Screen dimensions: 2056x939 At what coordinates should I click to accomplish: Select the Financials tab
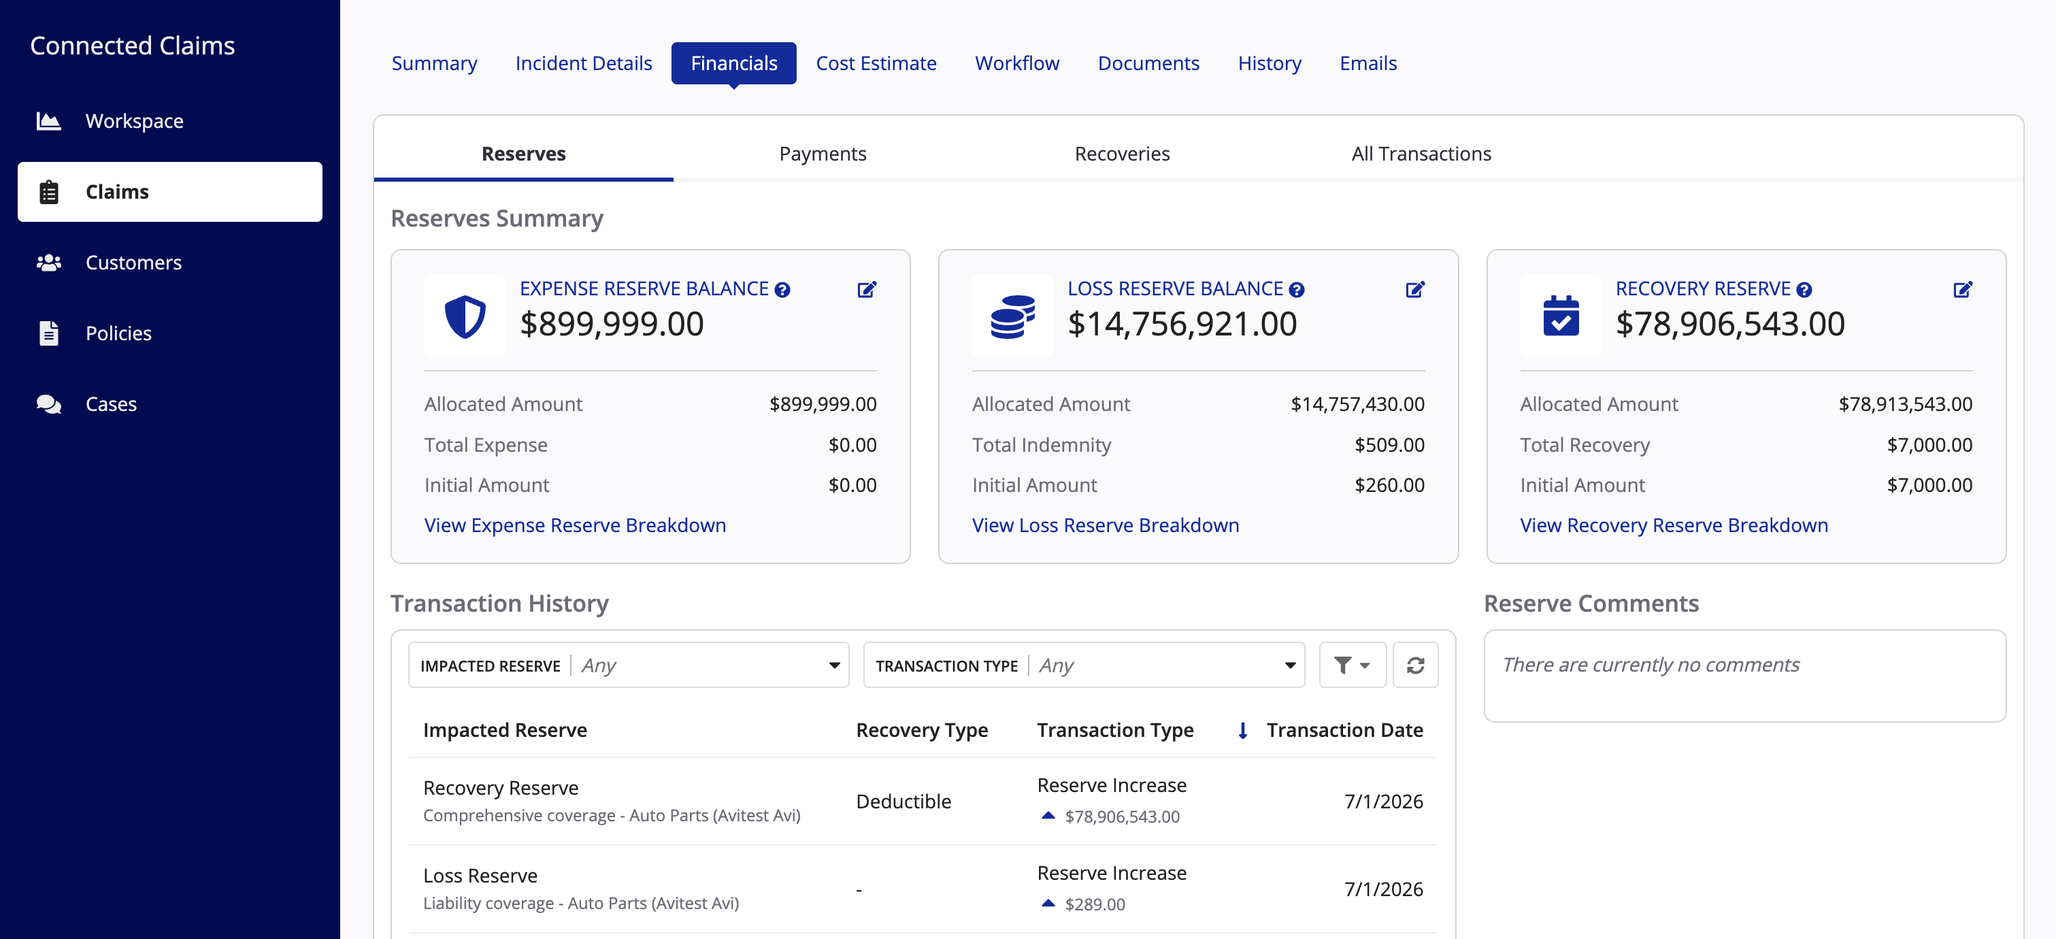[733, 63]
